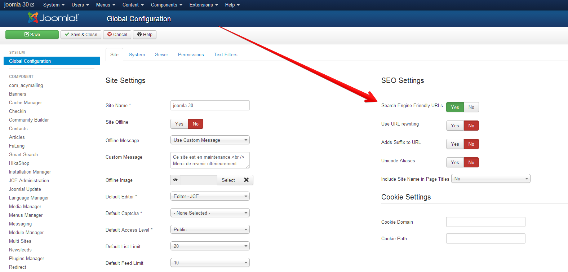Select Global Configuration in sidebar

click(x=52, y=61)
